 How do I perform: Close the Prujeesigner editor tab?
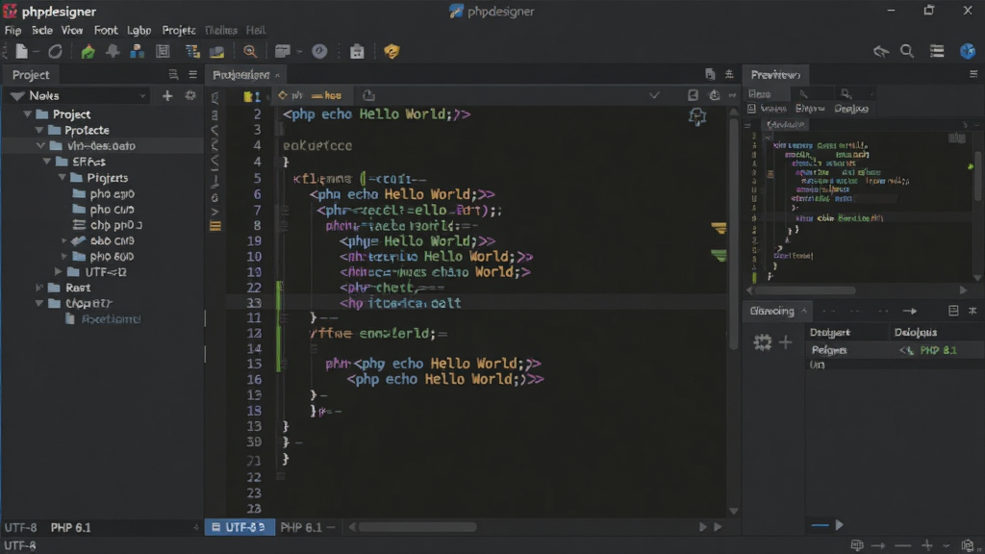(x=277, y=75)
